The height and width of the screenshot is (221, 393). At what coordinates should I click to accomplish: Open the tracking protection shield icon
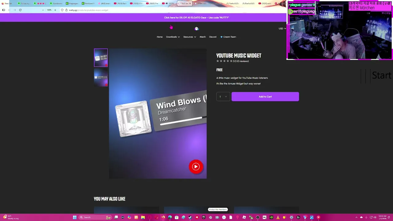click(62, 10)
